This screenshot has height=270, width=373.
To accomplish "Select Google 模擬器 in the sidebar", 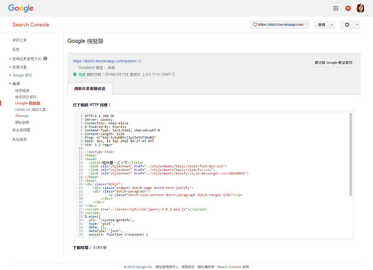I will click(x=28, y=103).
